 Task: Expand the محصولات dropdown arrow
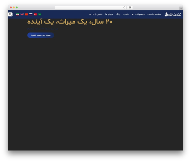[x=133, y=15]
